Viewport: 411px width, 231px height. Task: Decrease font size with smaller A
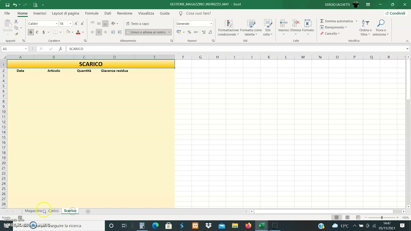pyautogui.click(x=82, y=24)
